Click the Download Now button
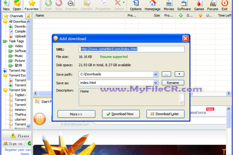Screen dimensions: 233x155 [x=121, y=114]
